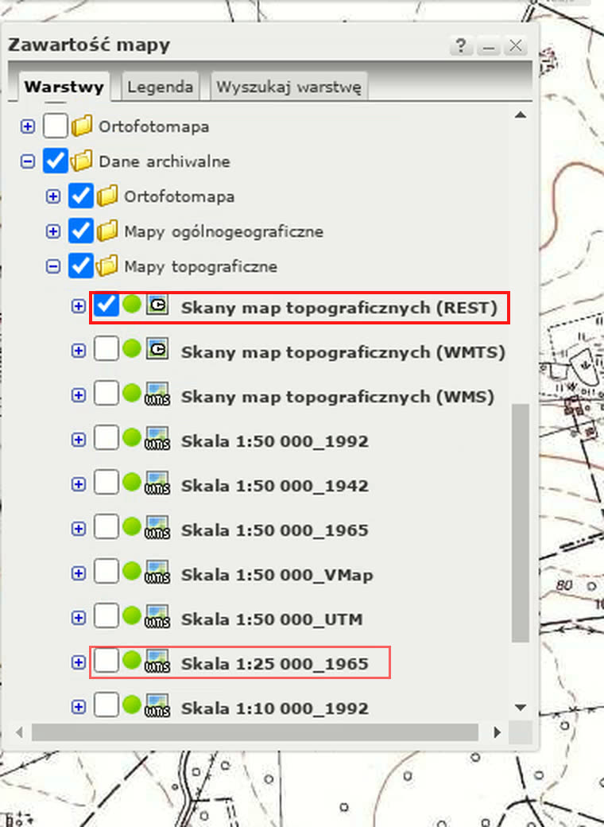Click the WMS icon of Skala 1:25 000_1965
Screen dimensions: 604x827
click(157, 661)
